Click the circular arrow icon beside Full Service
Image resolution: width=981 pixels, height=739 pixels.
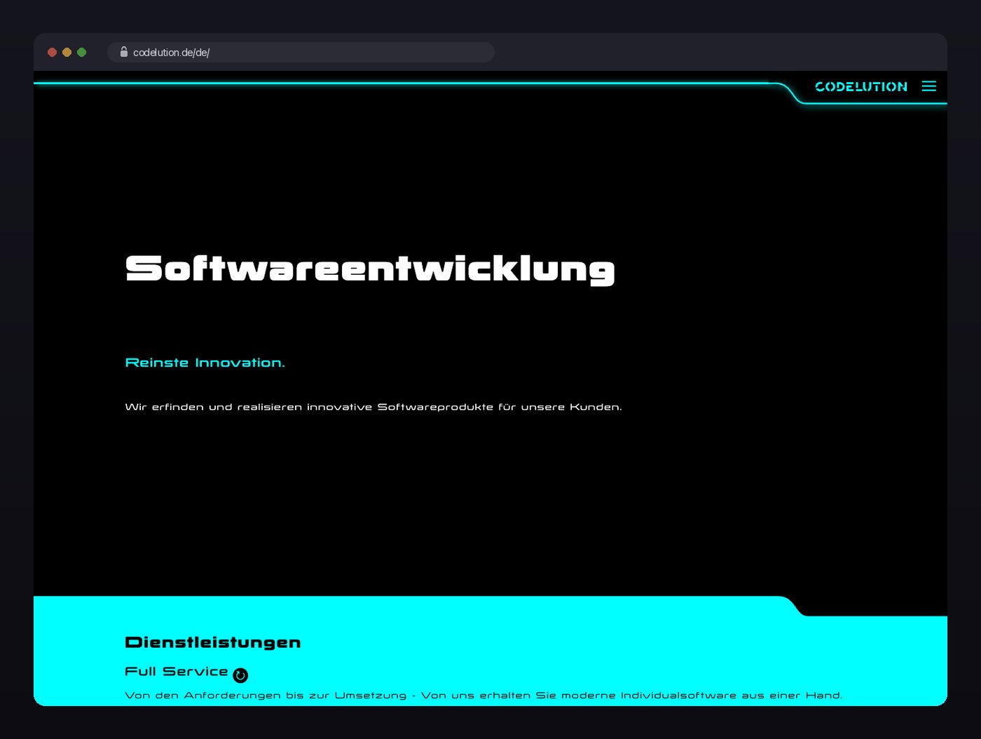240,675
